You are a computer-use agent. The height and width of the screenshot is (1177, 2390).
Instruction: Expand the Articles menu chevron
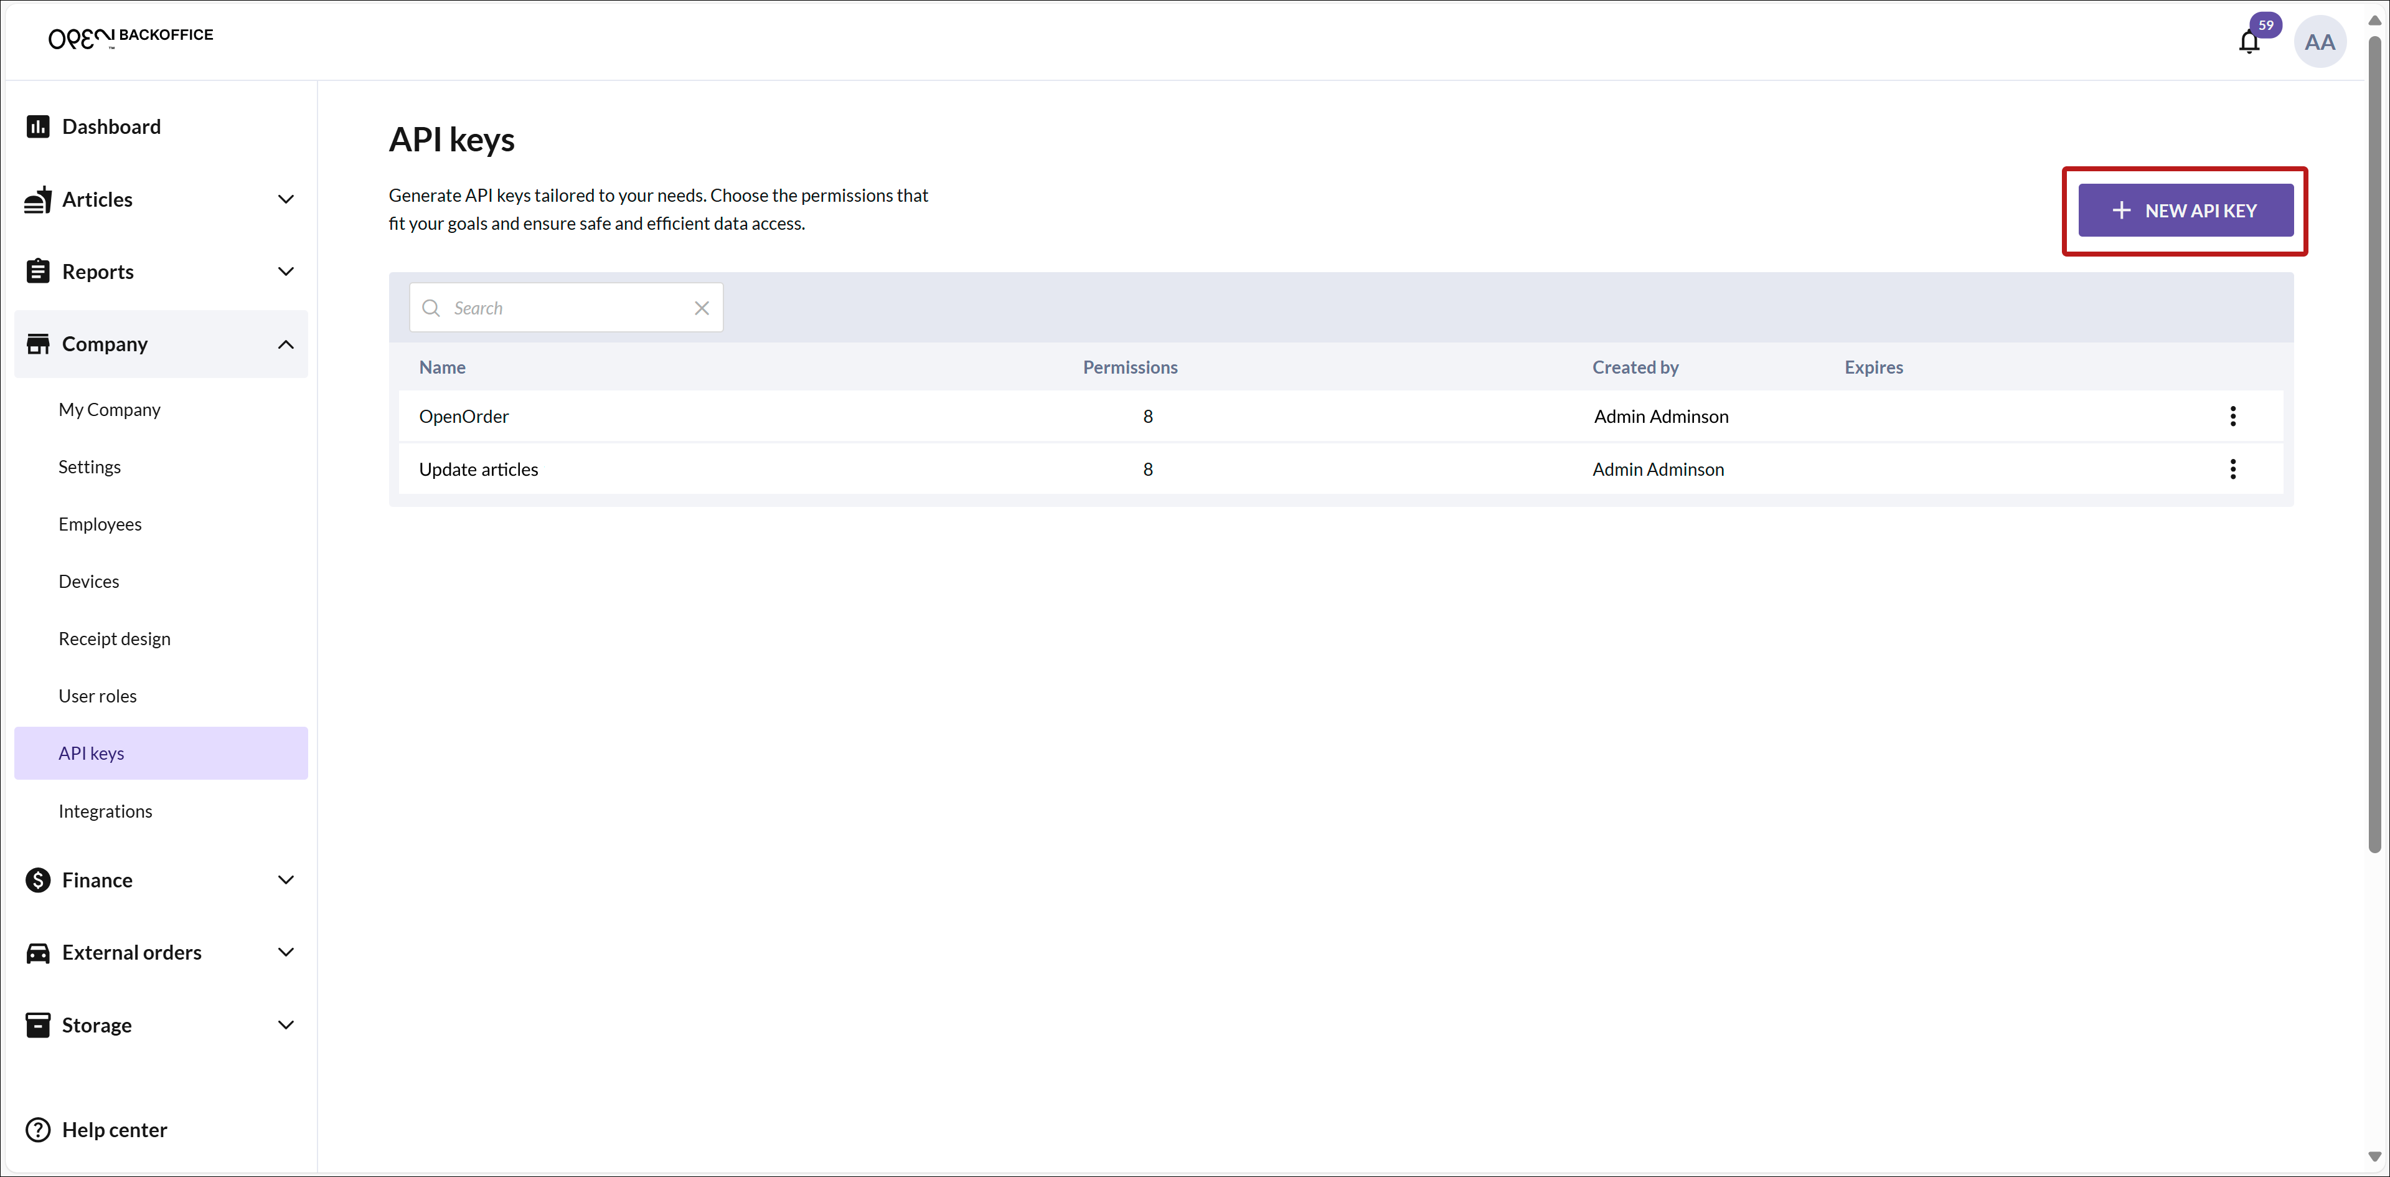[x=286, y=199]
